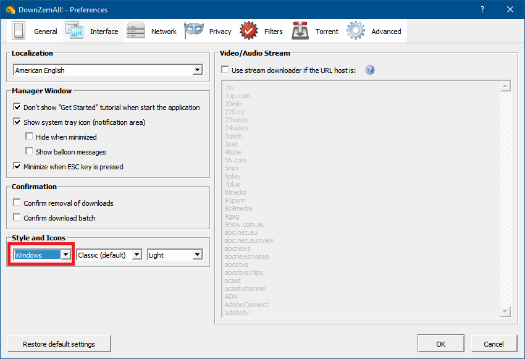Viewport: 525px width, 359px height.
Task: Open the American English language dropdown
Action: pos(108,70)
